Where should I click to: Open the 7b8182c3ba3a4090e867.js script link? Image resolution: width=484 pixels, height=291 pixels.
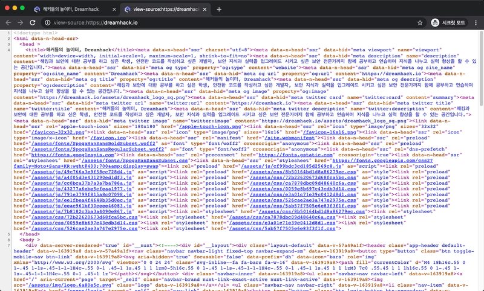82,211
